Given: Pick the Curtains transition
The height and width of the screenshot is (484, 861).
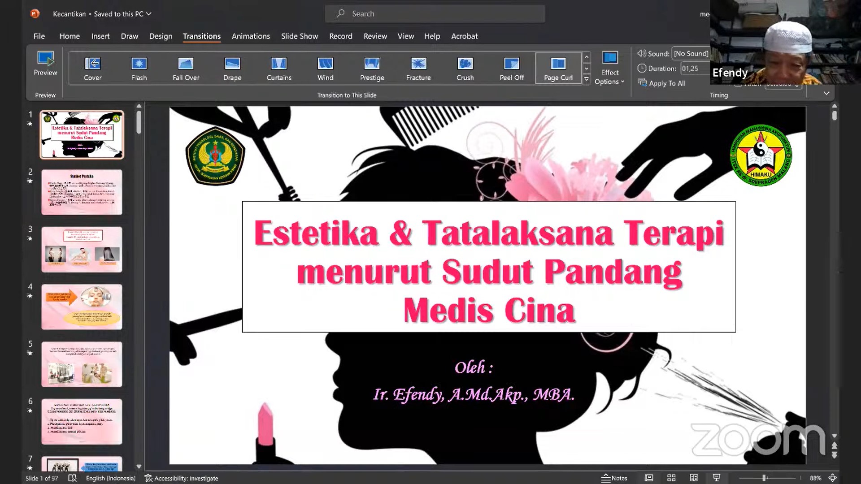Looking at the screenshot, I should click(279, 68).
